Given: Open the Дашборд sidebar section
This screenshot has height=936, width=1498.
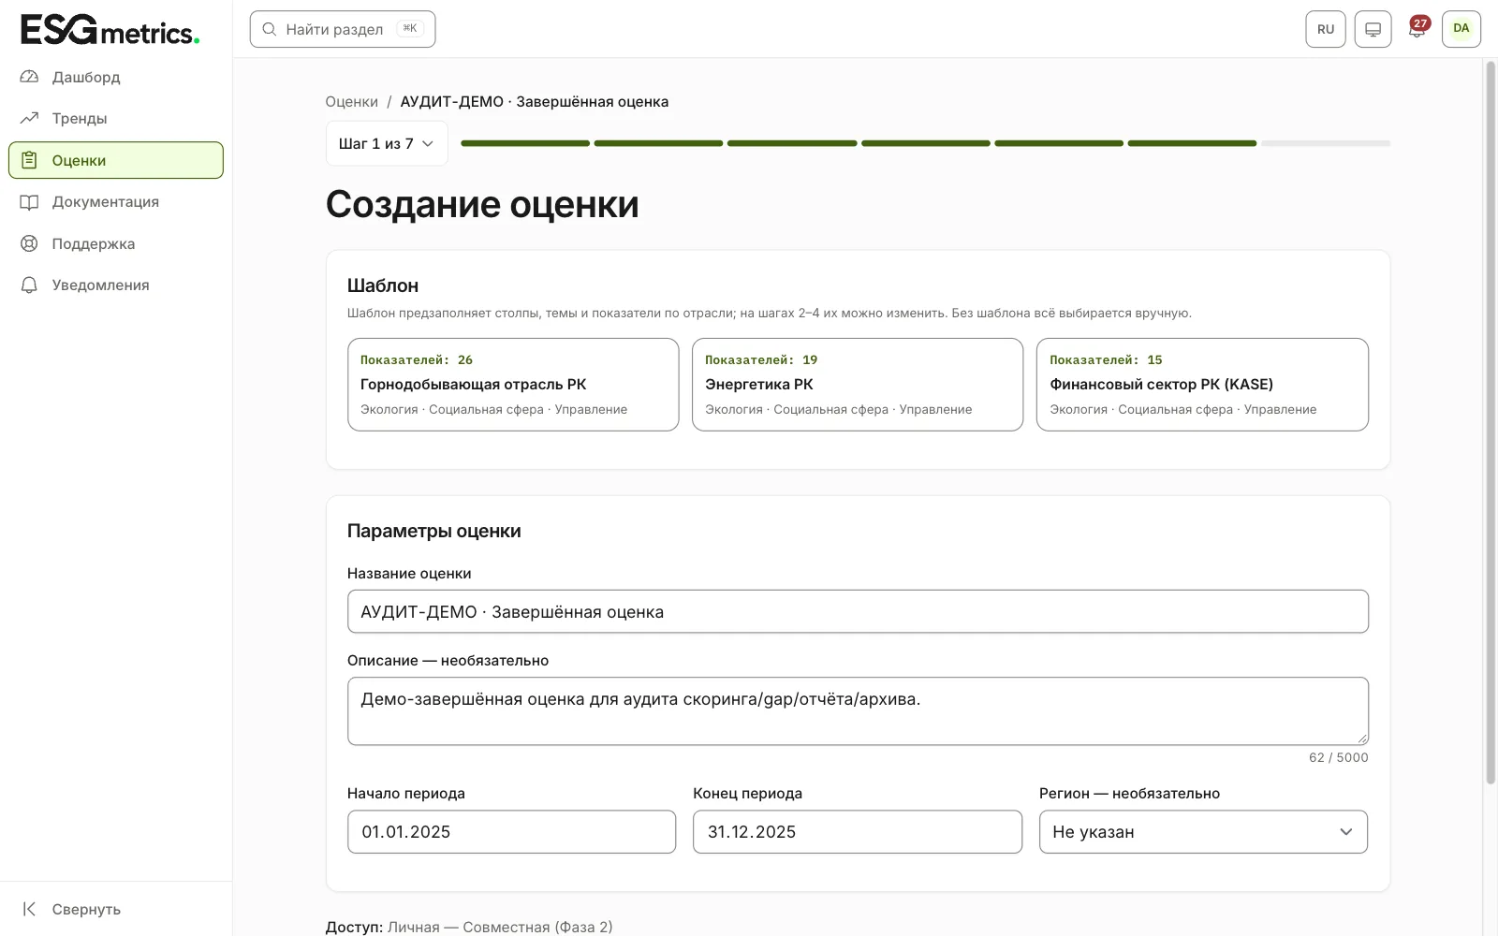Looking at the screenshot, I should coord(116,77).
